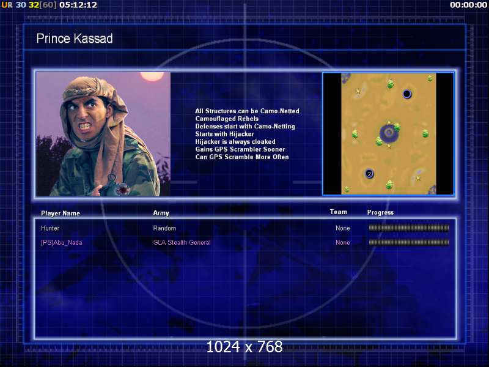Viewport: 489px width, 367px height.
Task: Select the unnumbered start position near the map top
Action: click(406, 94)
